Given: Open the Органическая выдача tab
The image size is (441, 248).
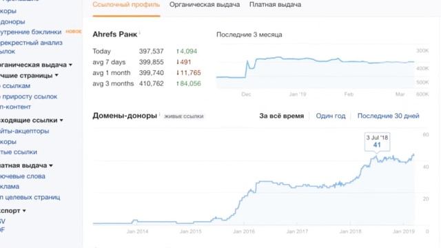Looking at the screenshot, I should point(205,5).
